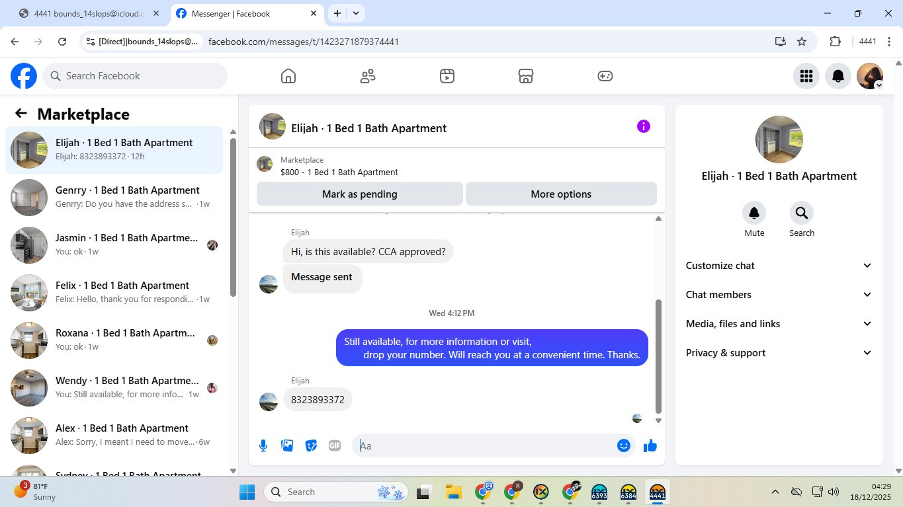Click the site info chip beside the URL

point(141,42)
